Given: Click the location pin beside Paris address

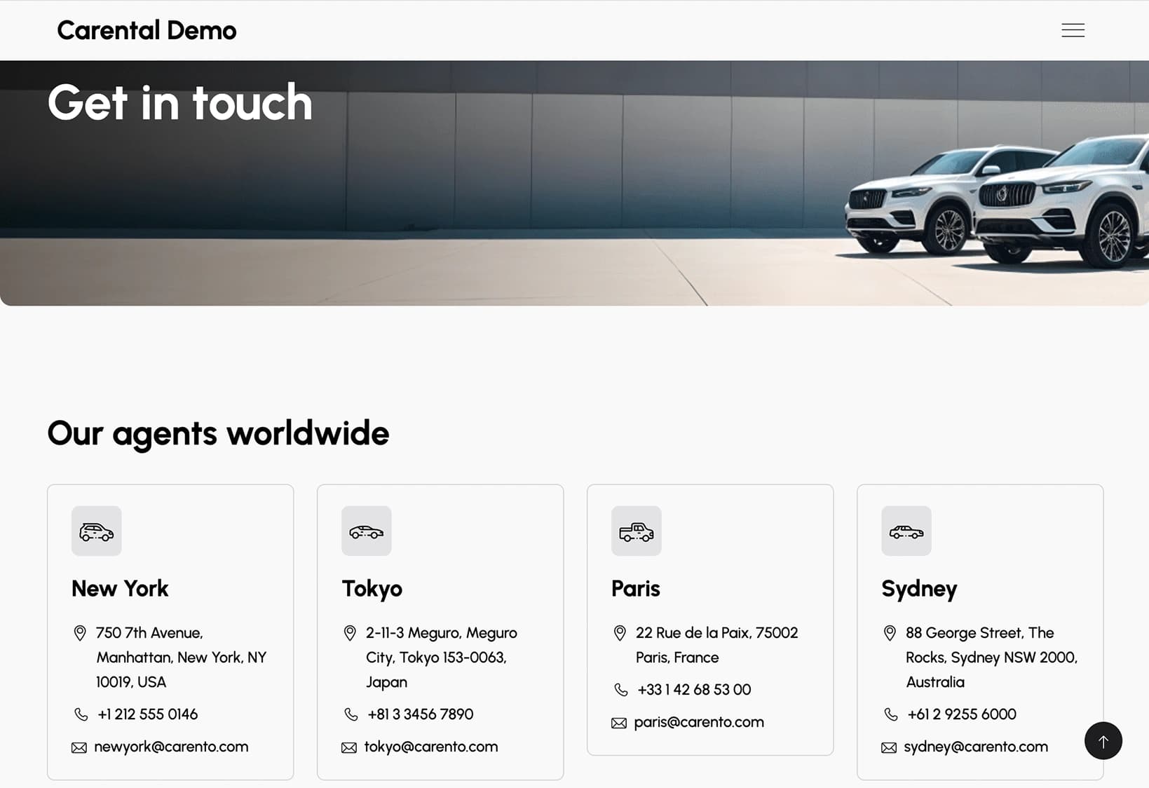Looking at the screenshot, I should [620, 632].
